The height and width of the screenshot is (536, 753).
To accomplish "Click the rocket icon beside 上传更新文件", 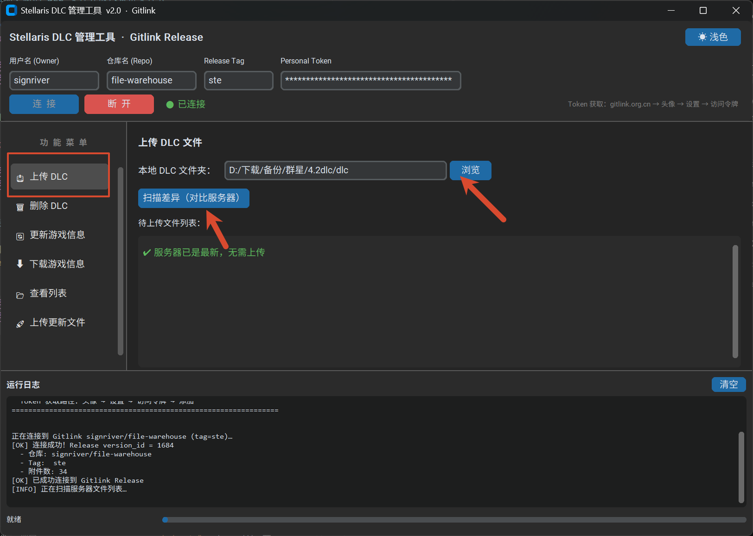I will click(20, 324).
